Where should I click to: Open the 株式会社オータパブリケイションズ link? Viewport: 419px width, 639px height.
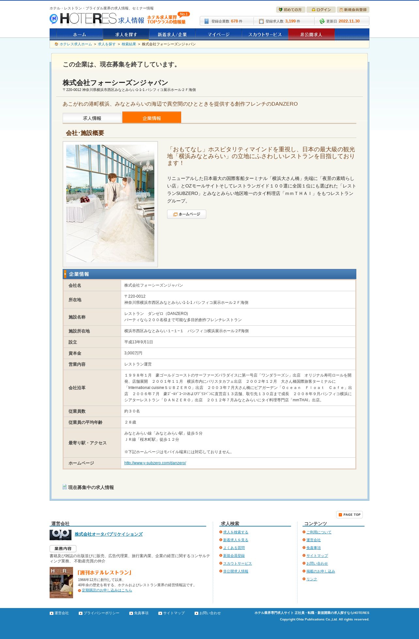(x=109, y=534)
